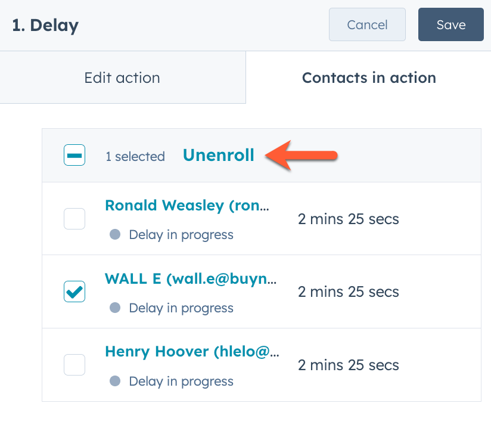Click the 1 selected counter label

click(x=135, y=156)
